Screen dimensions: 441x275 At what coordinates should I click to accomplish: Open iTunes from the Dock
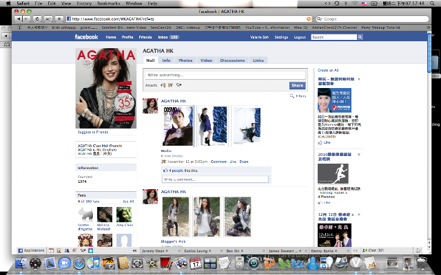pyautogui.click(x=94, y=263)
